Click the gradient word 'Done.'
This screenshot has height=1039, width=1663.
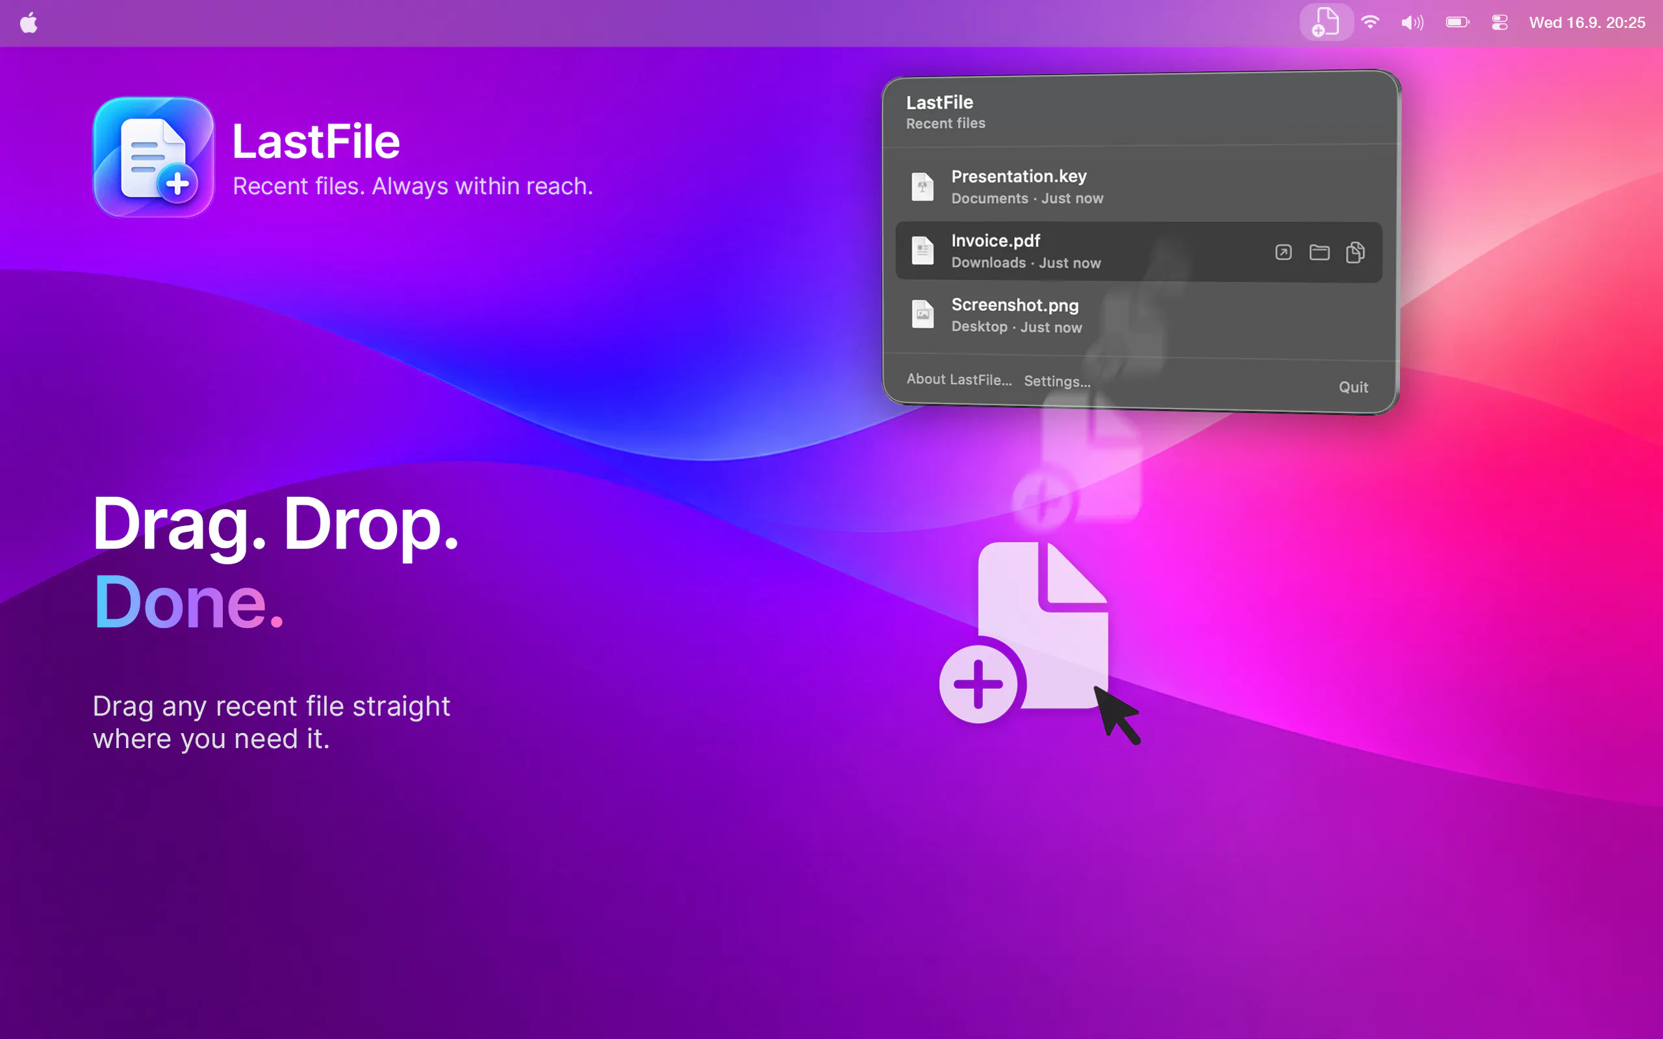[x=188, y=602]
